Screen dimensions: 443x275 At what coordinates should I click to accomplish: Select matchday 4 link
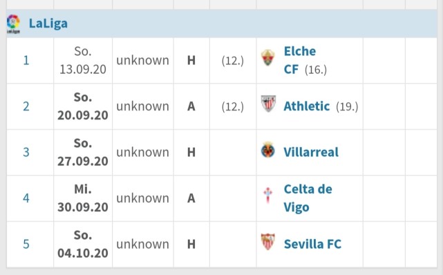pyautogui.click(x=26, y=198)
